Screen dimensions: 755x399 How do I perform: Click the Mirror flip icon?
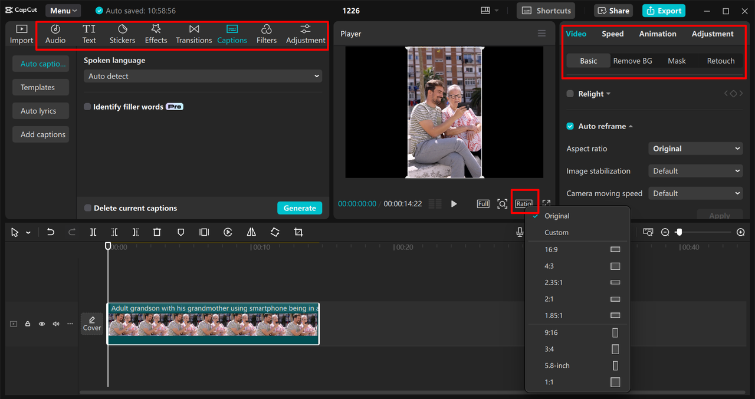tap(251, 232)
